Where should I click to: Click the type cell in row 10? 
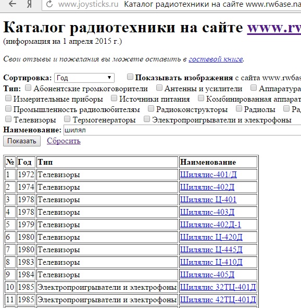[107, 287]
